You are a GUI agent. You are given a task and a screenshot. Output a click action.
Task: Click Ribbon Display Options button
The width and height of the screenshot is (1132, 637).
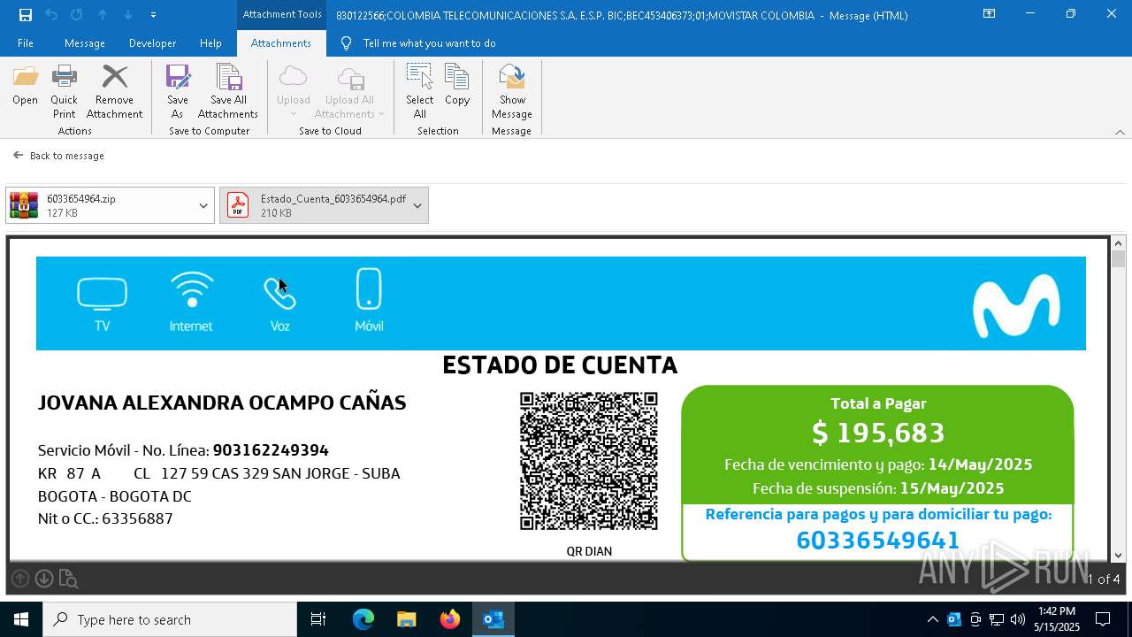[990, 14]
